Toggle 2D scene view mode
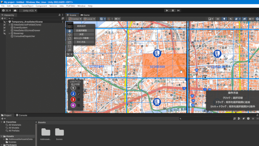 click(x=217, y=19)
